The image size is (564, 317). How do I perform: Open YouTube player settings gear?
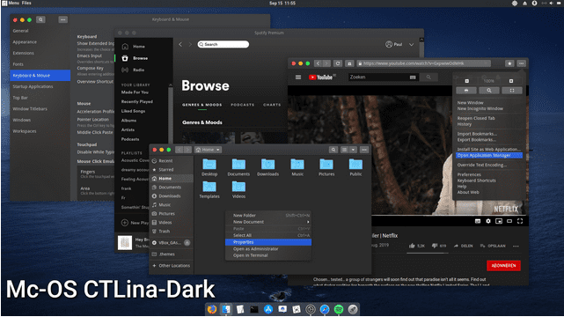pyautogui.click(x=488, y=221)
